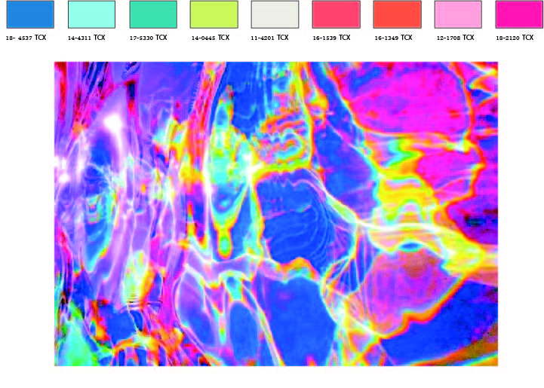
Task: Choose the turquoise 17-5330 TCX swatch
Action: 153,14
